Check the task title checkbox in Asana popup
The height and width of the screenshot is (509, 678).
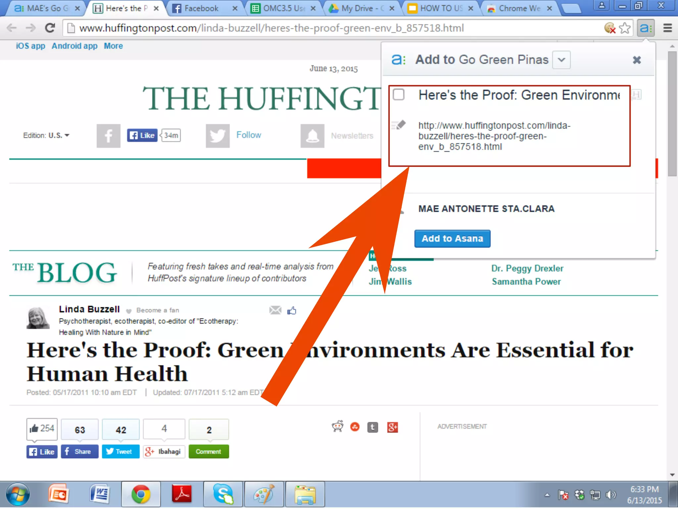pos(399,95)
